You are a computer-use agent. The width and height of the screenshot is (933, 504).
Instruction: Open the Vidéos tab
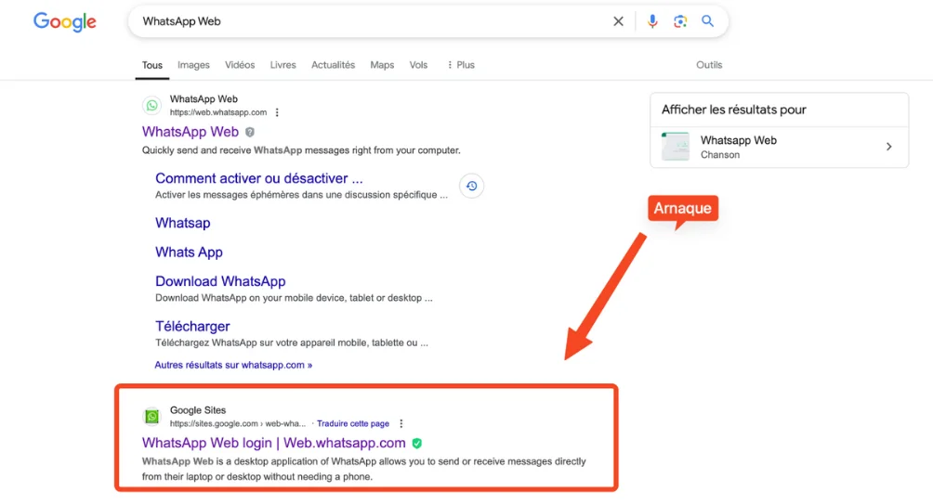240,65
